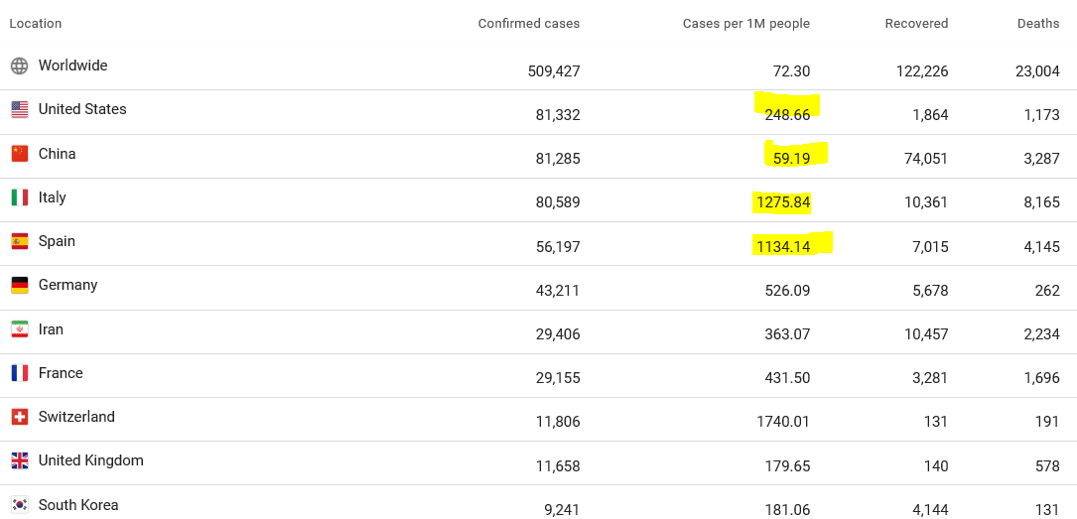
Task: Click the France flag icon
Action: (20, 373)
